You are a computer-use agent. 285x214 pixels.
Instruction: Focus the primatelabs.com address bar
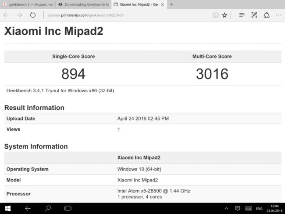(x=127, y=15)
